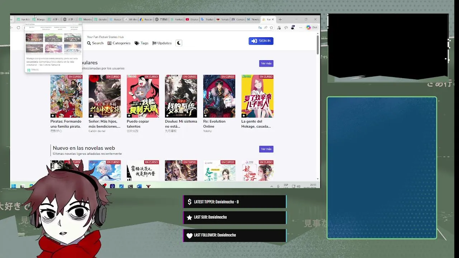Image resolution: width=459 pixels, height=258 pixels.
Task: Toggle dark mode with the moon icon
Action: (x=179, y=43)
